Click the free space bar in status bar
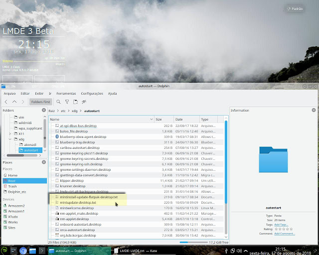319x255 pixels. pyautogui.click(x=194, y=243)
